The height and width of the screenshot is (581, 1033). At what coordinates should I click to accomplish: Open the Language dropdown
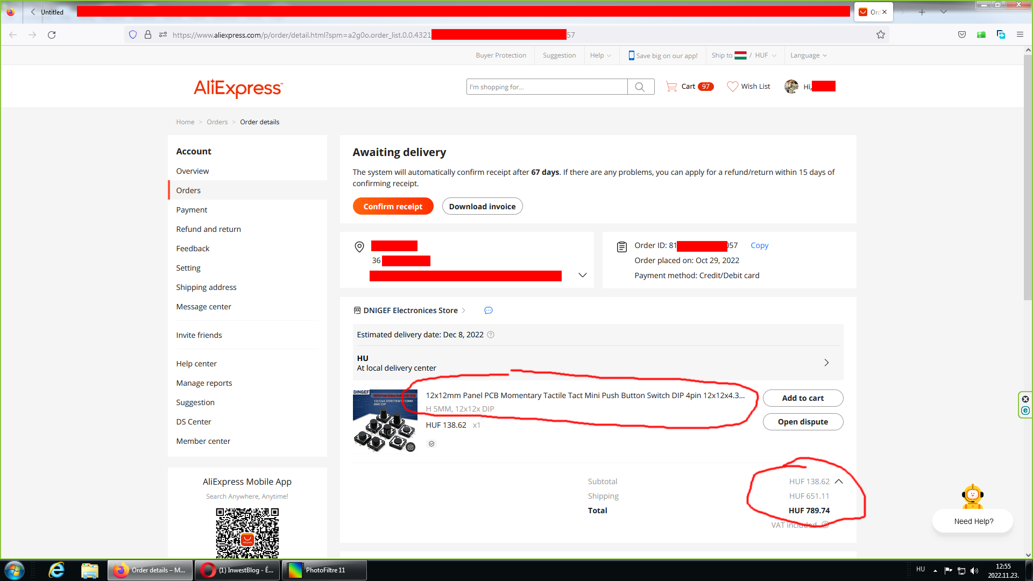click(x=808, y=55)
